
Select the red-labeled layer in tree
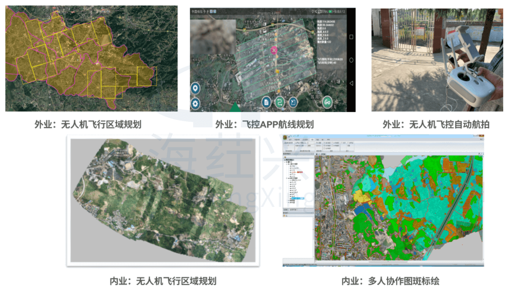pyautogui.click(x=297, y=172)
